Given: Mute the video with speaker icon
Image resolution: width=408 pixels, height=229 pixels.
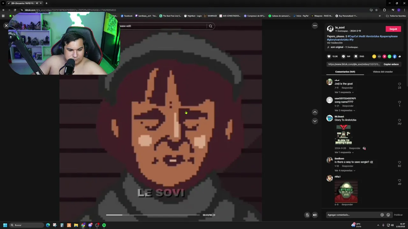Looking at the screenshot, I should (315, 215).
